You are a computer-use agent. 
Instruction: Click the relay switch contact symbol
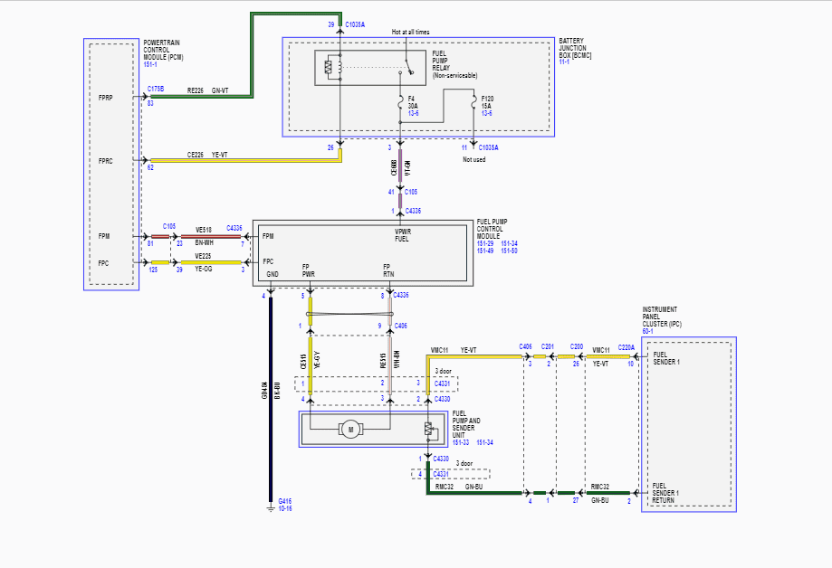(408, 67)
